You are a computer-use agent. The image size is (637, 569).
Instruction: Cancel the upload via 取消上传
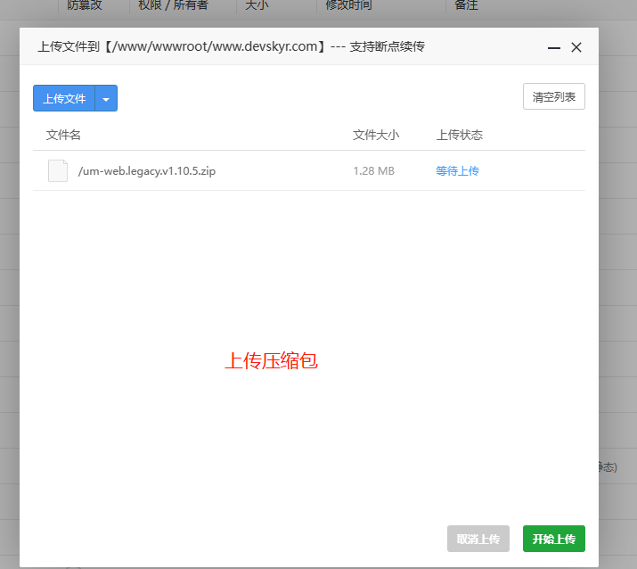pyautogui.click(x=478, y=539)
